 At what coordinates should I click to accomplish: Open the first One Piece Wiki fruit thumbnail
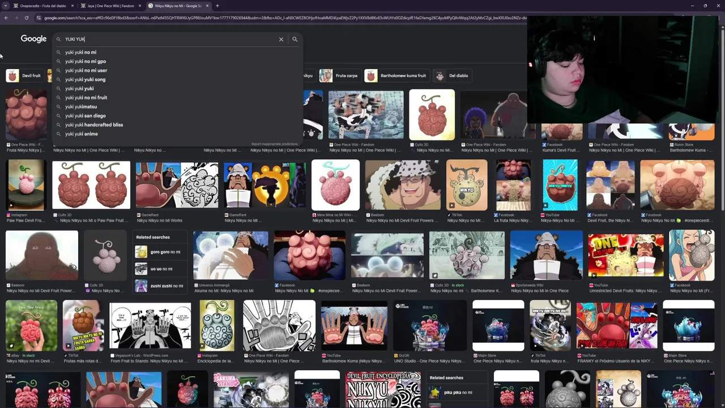point(26,114)
